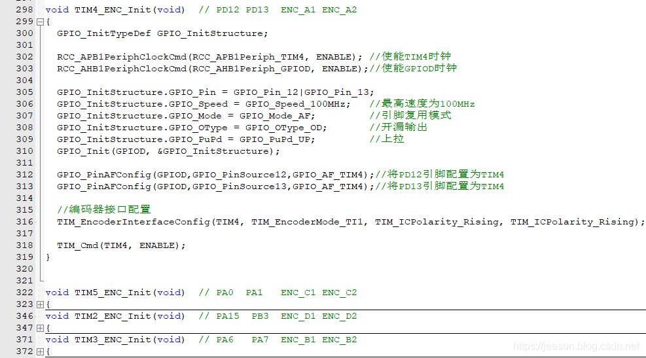This screenshot has height=358, width=646.
Task: Click TIM_Cmd(TIM4, ENABLE) statement
Action: 121,245
